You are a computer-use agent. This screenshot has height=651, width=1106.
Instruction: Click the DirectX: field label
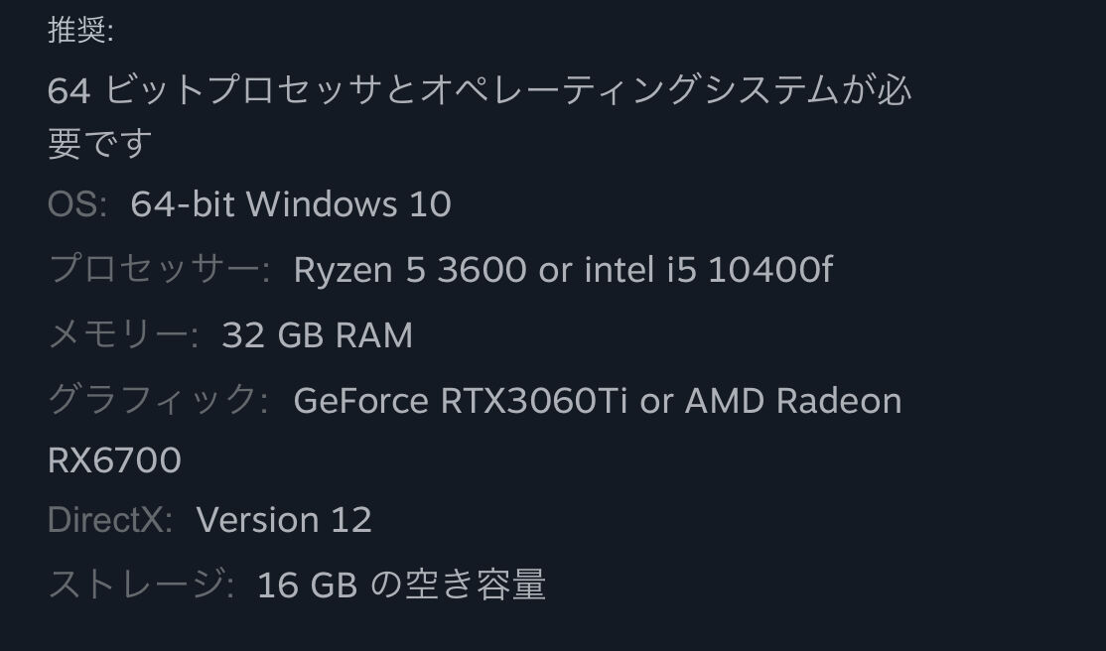click(109, 520)
